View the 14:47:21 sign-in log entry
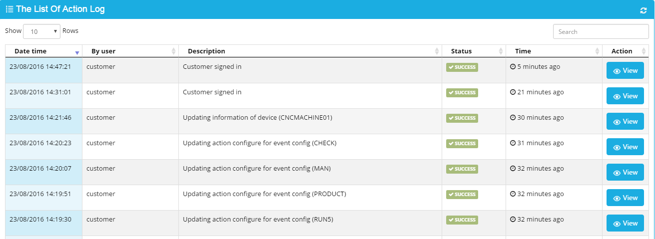 pyautogui.click(x=625, y=71)
